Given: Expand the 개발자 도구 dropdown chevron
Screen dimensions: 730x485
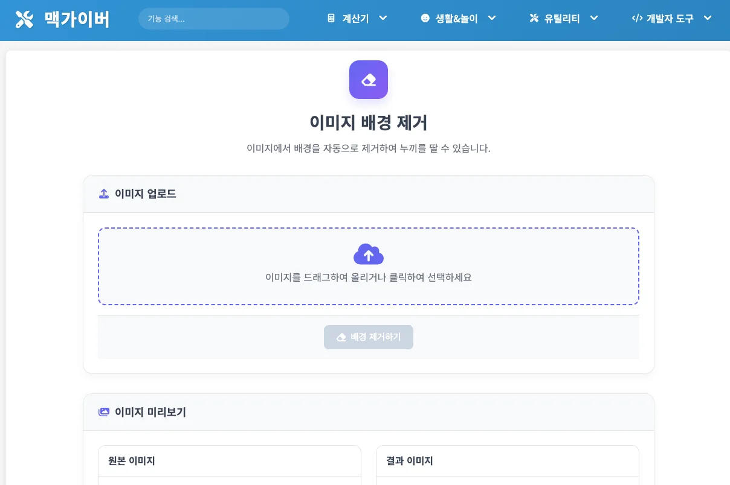Looking at the screenshot, I should (708, 18).
